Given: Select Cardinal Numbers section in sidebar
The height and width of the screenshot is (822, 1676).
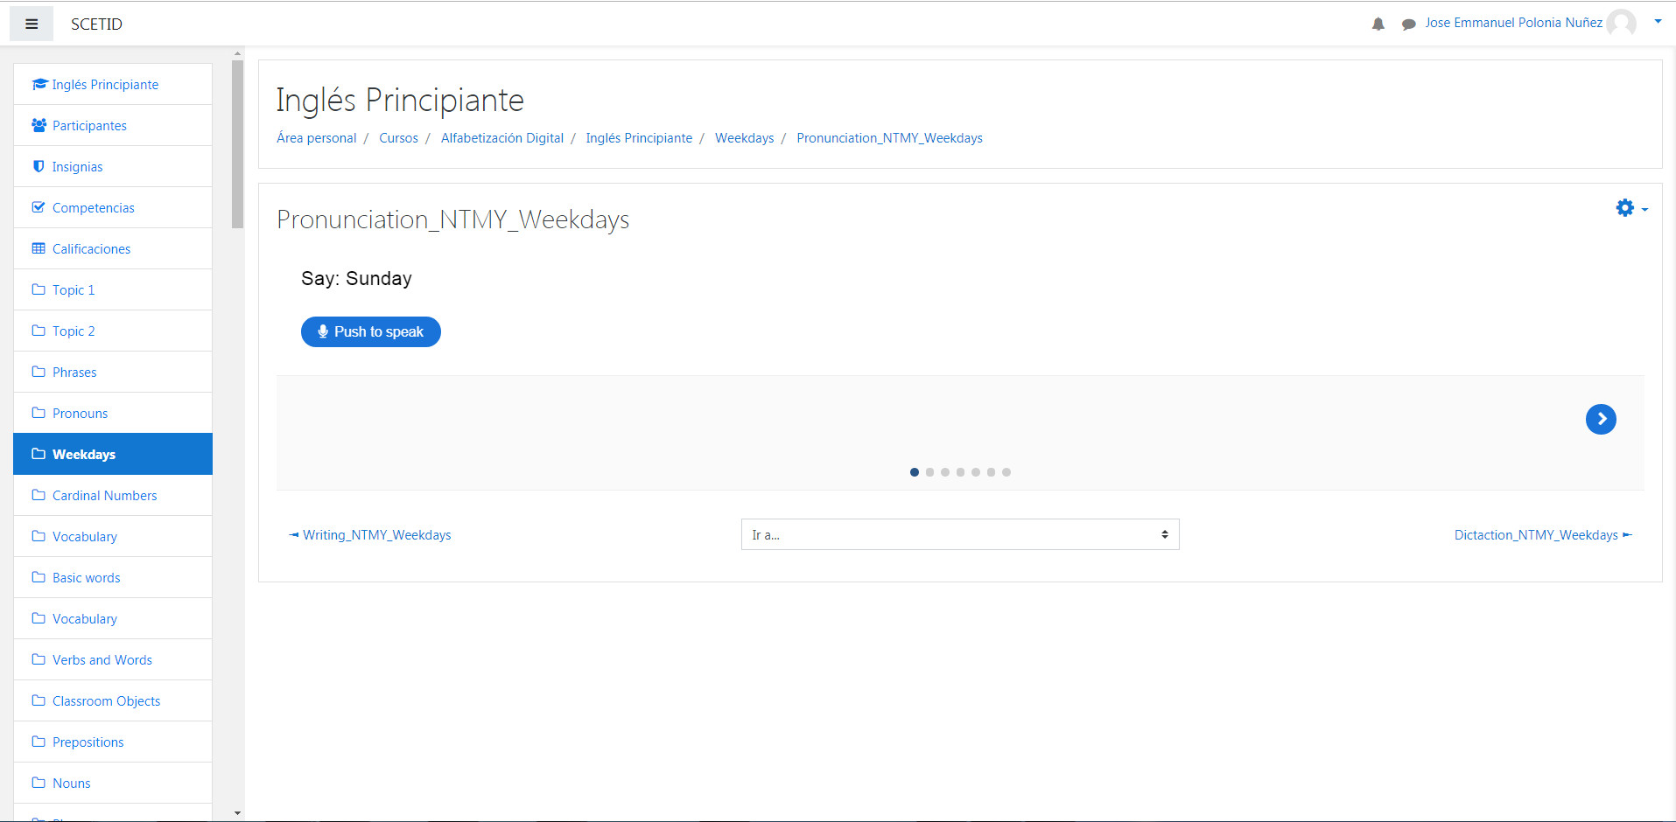Looking at the screenshot, I should (x=104, y=496).
